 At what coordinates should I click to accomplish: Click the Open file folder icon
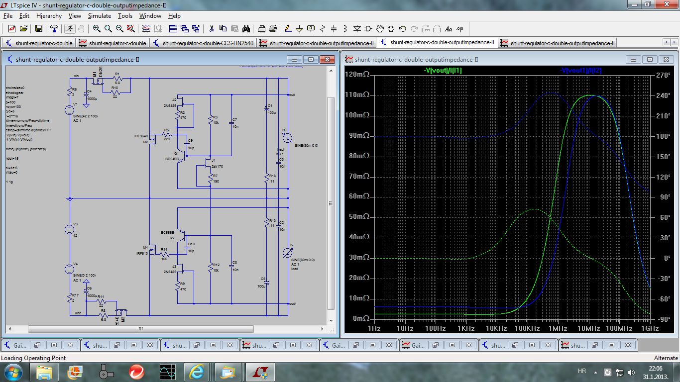click(23, 29)
